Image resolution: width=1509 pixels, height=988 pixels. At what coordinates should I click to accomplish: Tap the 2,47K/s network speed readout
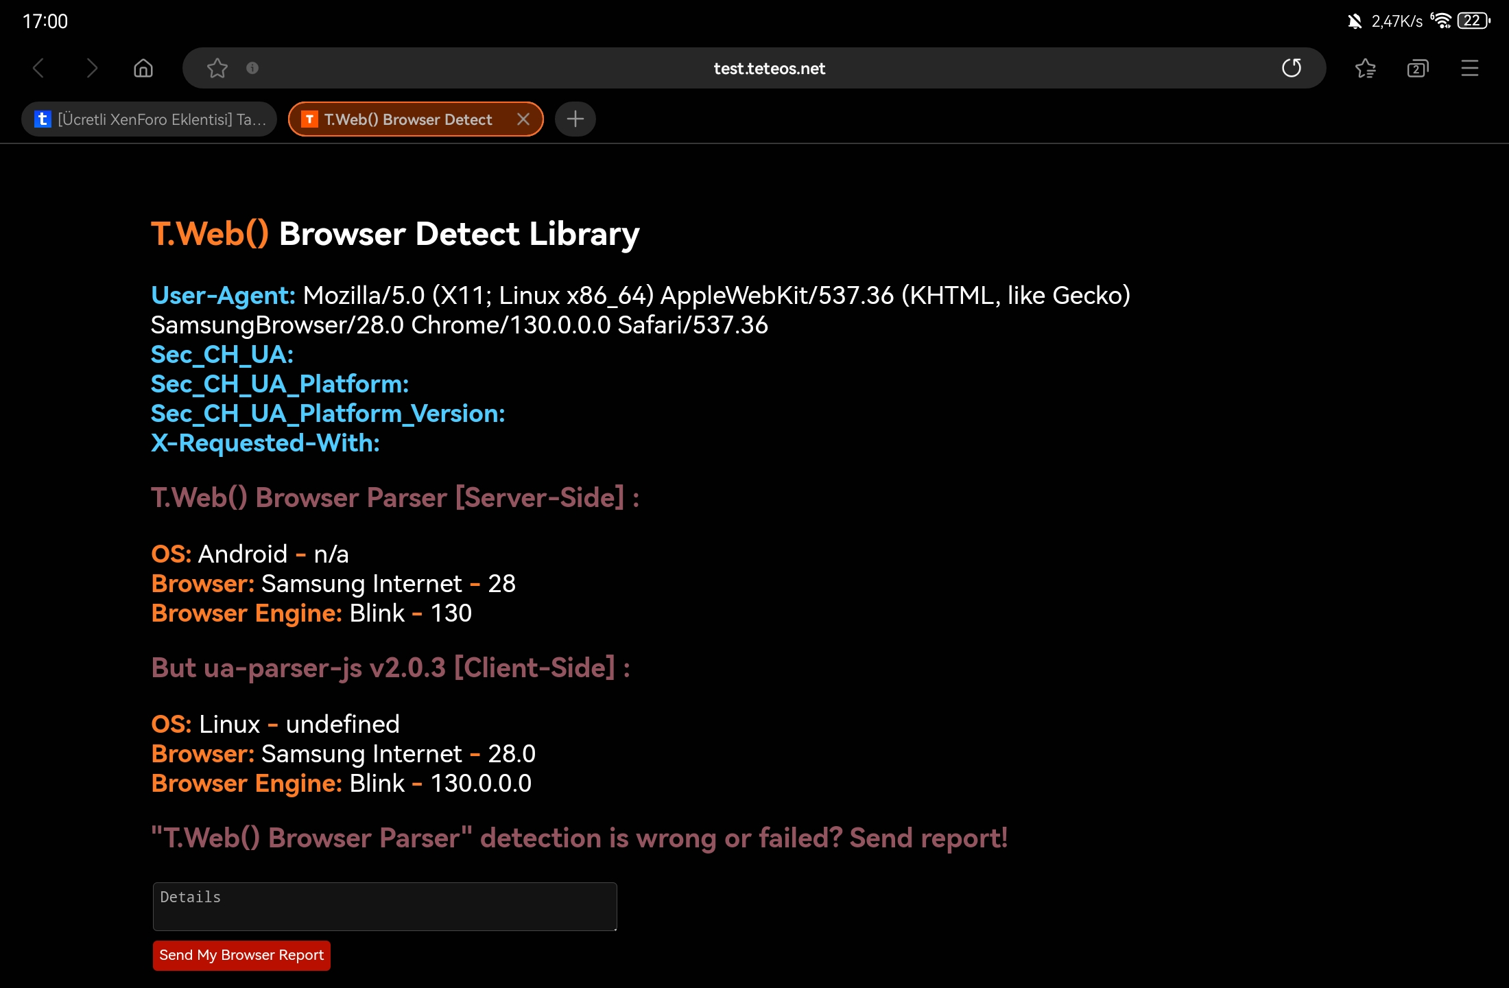tap(1397, 21)
